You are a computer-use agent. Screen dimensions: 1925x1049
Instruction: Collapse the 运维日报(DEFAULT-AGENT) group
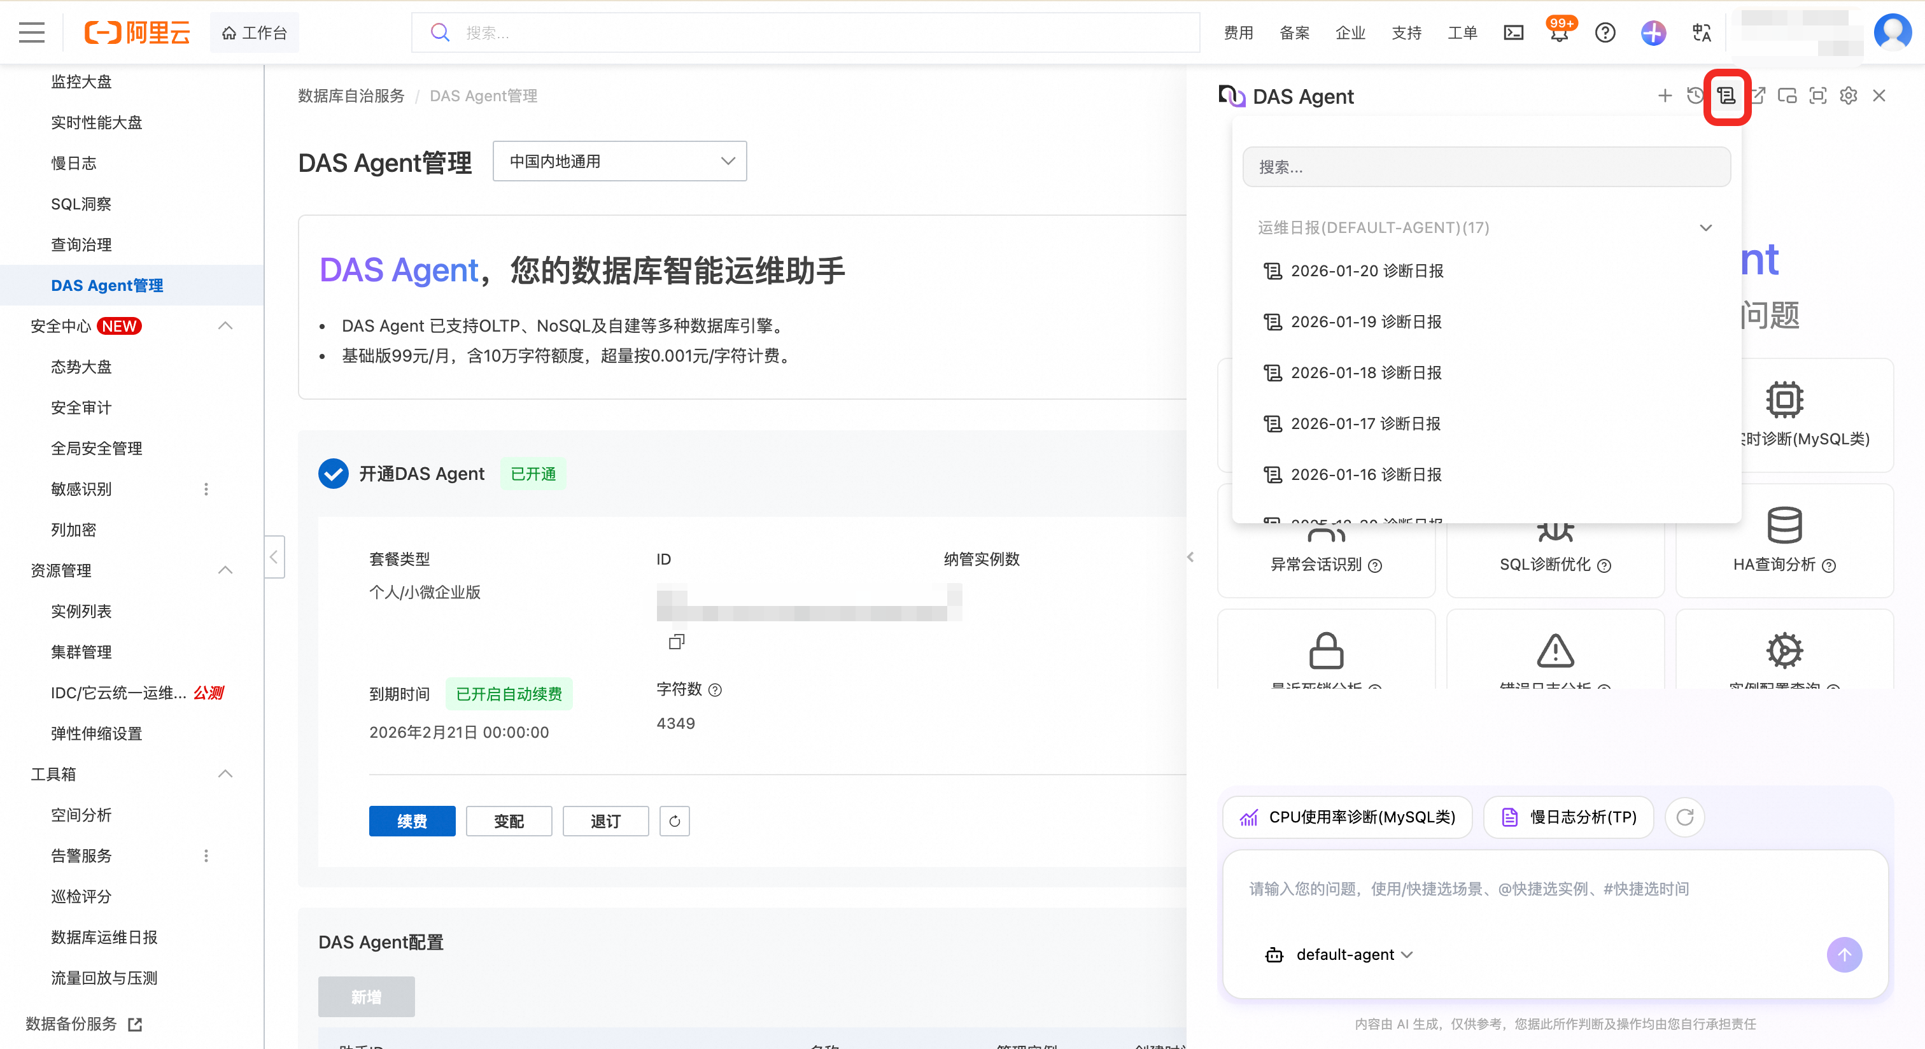pos(1705,227)
